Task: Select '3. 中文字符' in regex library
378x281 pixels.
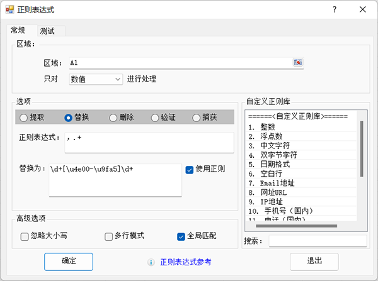Action: (x=302, y=146)
